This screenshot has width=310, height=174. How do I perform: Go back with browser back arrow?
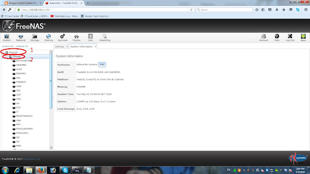point(4,10)
